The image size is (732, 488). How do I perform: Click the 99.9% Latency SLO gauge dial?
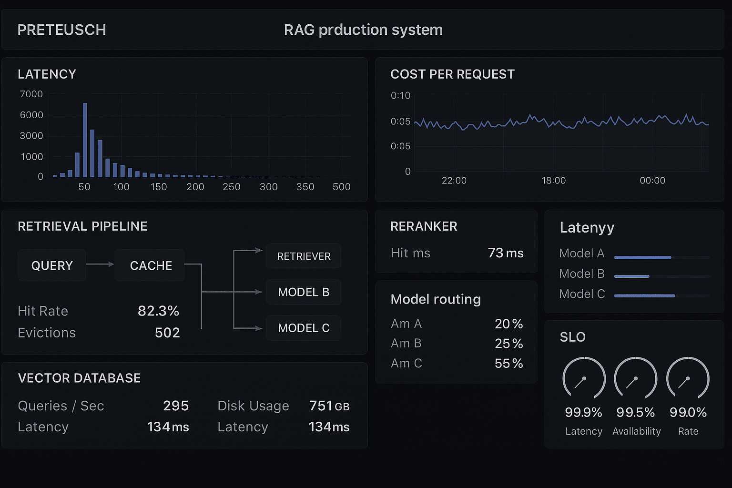pos(584,378)
